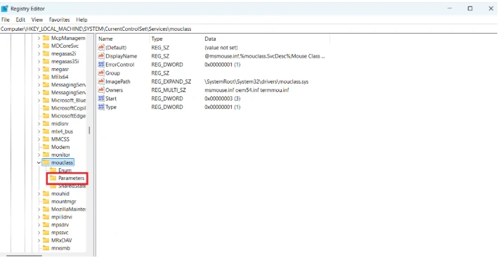
Task: Expand the Microsoft_Blue key chevron
Action: 39,101
